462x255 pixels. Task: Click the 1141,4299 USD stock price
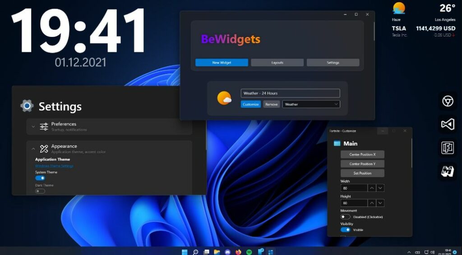point(435,28)
